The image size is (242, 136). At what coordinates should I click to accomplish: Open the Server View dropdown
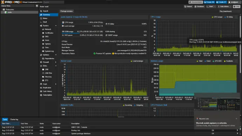click(18, 6)
